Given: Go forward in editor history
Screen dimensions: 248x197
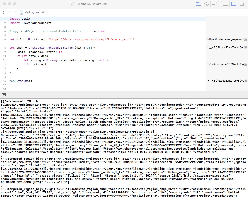Looking at the screenshot, I should pyautogui.click(x=15, y=12).
